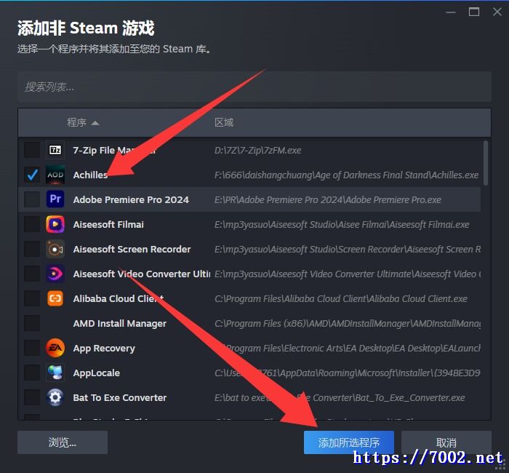Click the Aiseesoft Filmai.exe path
Viewport: 509px width, 473px height.
[342, 224]
